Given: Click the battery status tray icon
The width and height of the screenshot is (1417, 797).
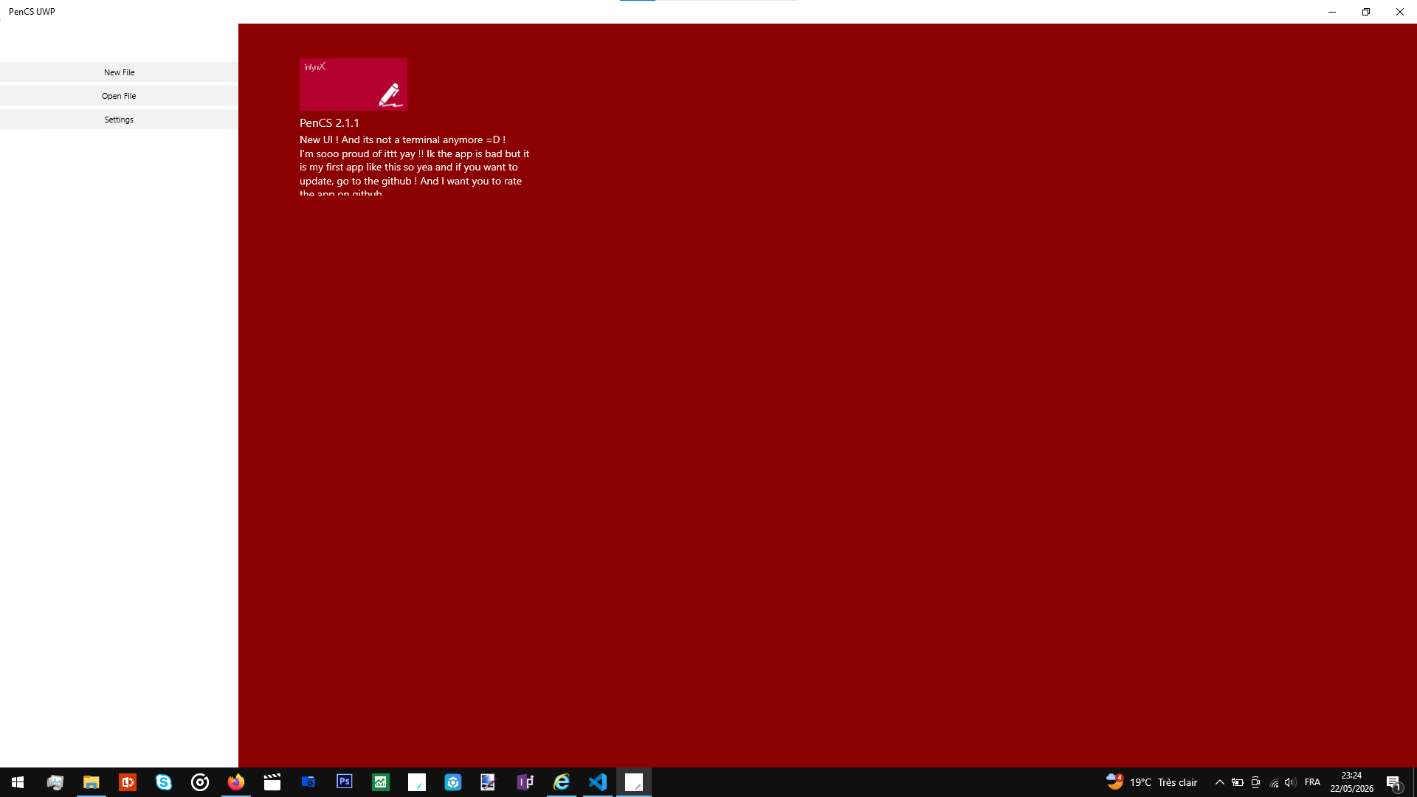Looking at the screenshot, I should 1238,782.
